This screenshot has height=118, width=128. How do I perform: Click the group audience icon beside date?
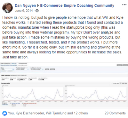[x=37, y=11]
